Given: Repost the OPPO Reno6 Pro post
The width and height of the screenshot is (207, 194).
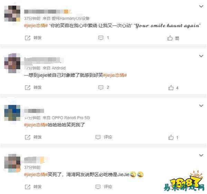Looking at the screenshot, I should click(x=33, y=137).
